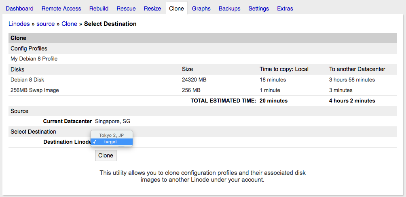
Task: Choose target in Destination Linode dropdown
Action: click(x=110, y=142)
